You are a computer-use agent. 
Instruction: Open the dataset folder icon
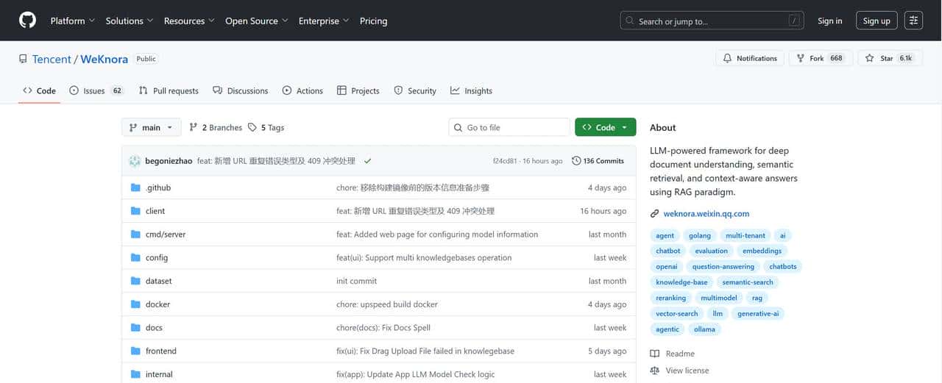[x=135, y=281]
